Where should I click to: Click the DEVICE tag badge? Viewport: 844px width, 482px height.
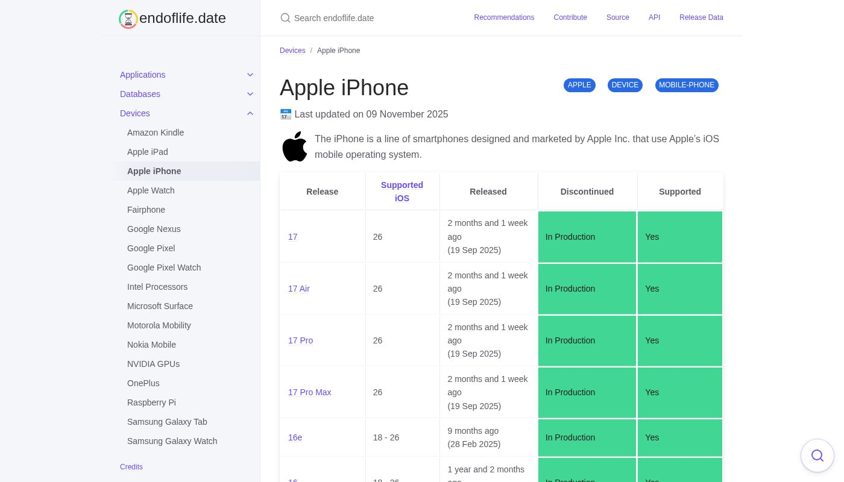pyautogui.click(x=625, y=85)
